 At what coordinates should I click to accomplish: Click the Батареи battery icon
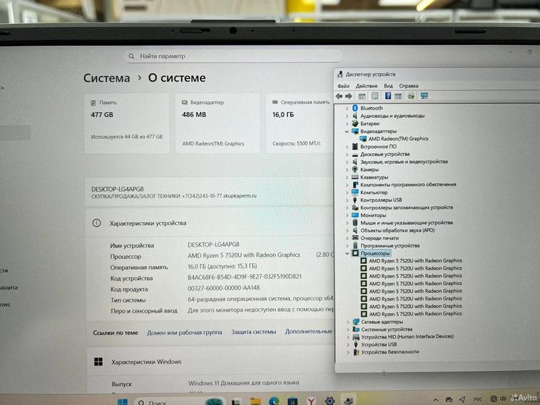coord(355,123)
